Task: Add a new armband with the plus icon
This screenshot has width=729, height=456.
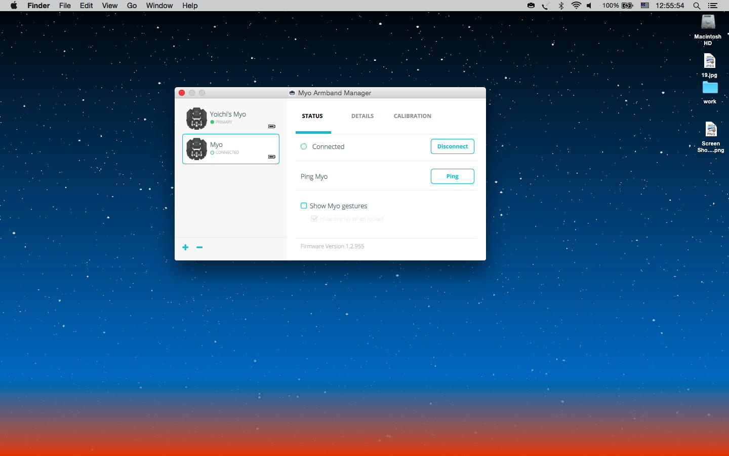Action: [x=185, y=247]
